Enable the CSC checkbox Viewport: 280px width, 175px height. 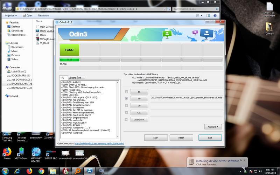(126, 112)
